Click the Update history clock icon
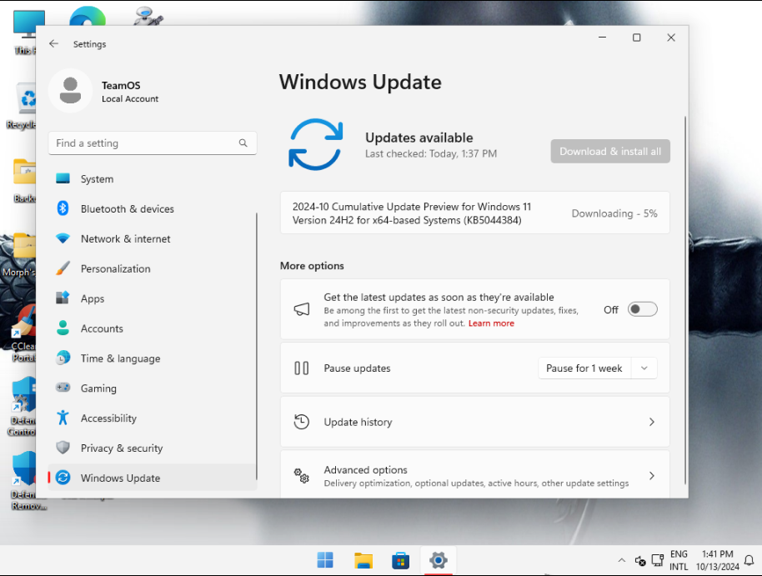Viewport: 762px width, 576px height. (x=301, y=422)
